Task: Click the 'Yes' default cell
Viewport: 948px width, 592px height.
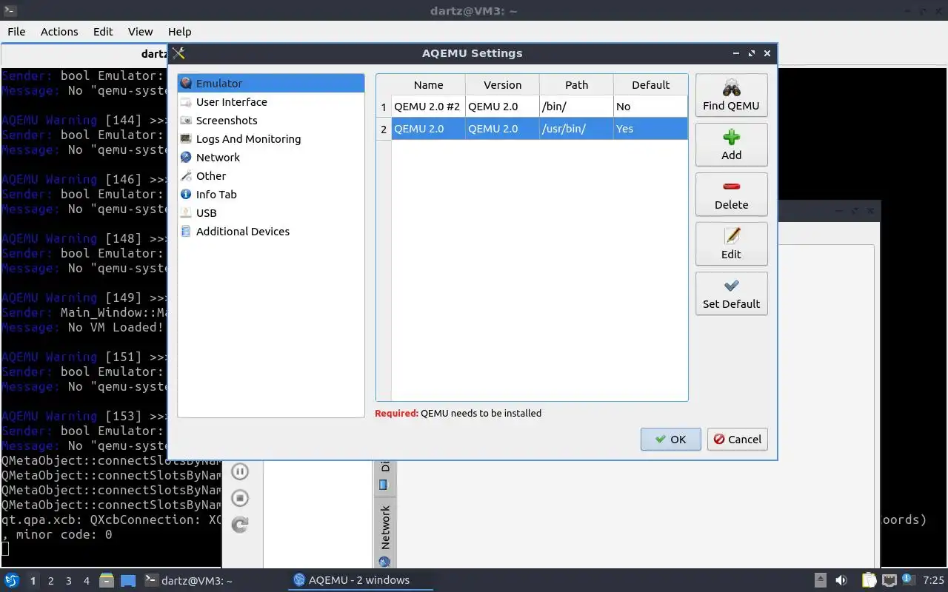Action: tap(650, 129)
